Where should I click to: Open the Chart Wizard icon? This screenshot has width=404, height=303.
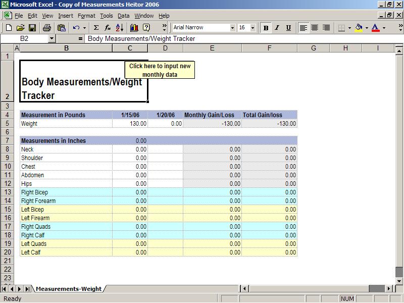134,28
